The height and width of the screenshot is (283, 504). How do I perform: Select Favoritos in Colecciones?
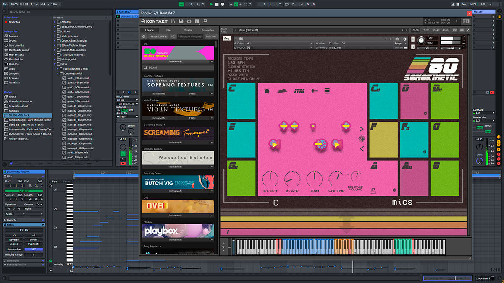[x=14, y=22]
